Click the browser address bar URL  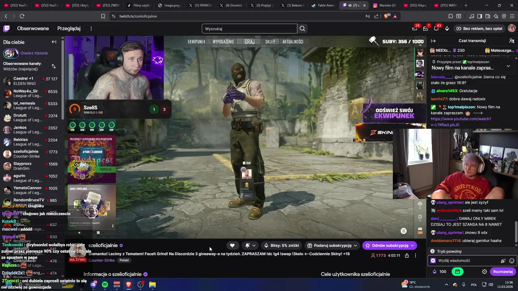(138, 16)
